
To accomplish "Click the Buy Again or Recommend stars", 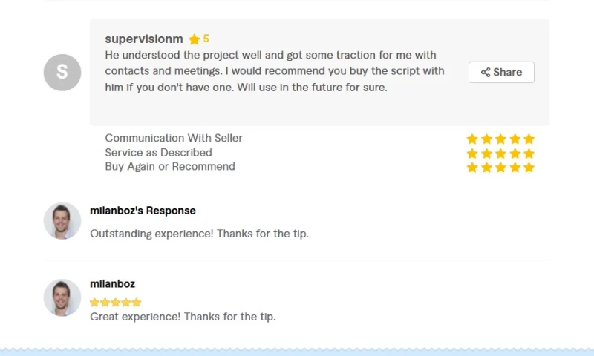I will [x=500, y=168].
